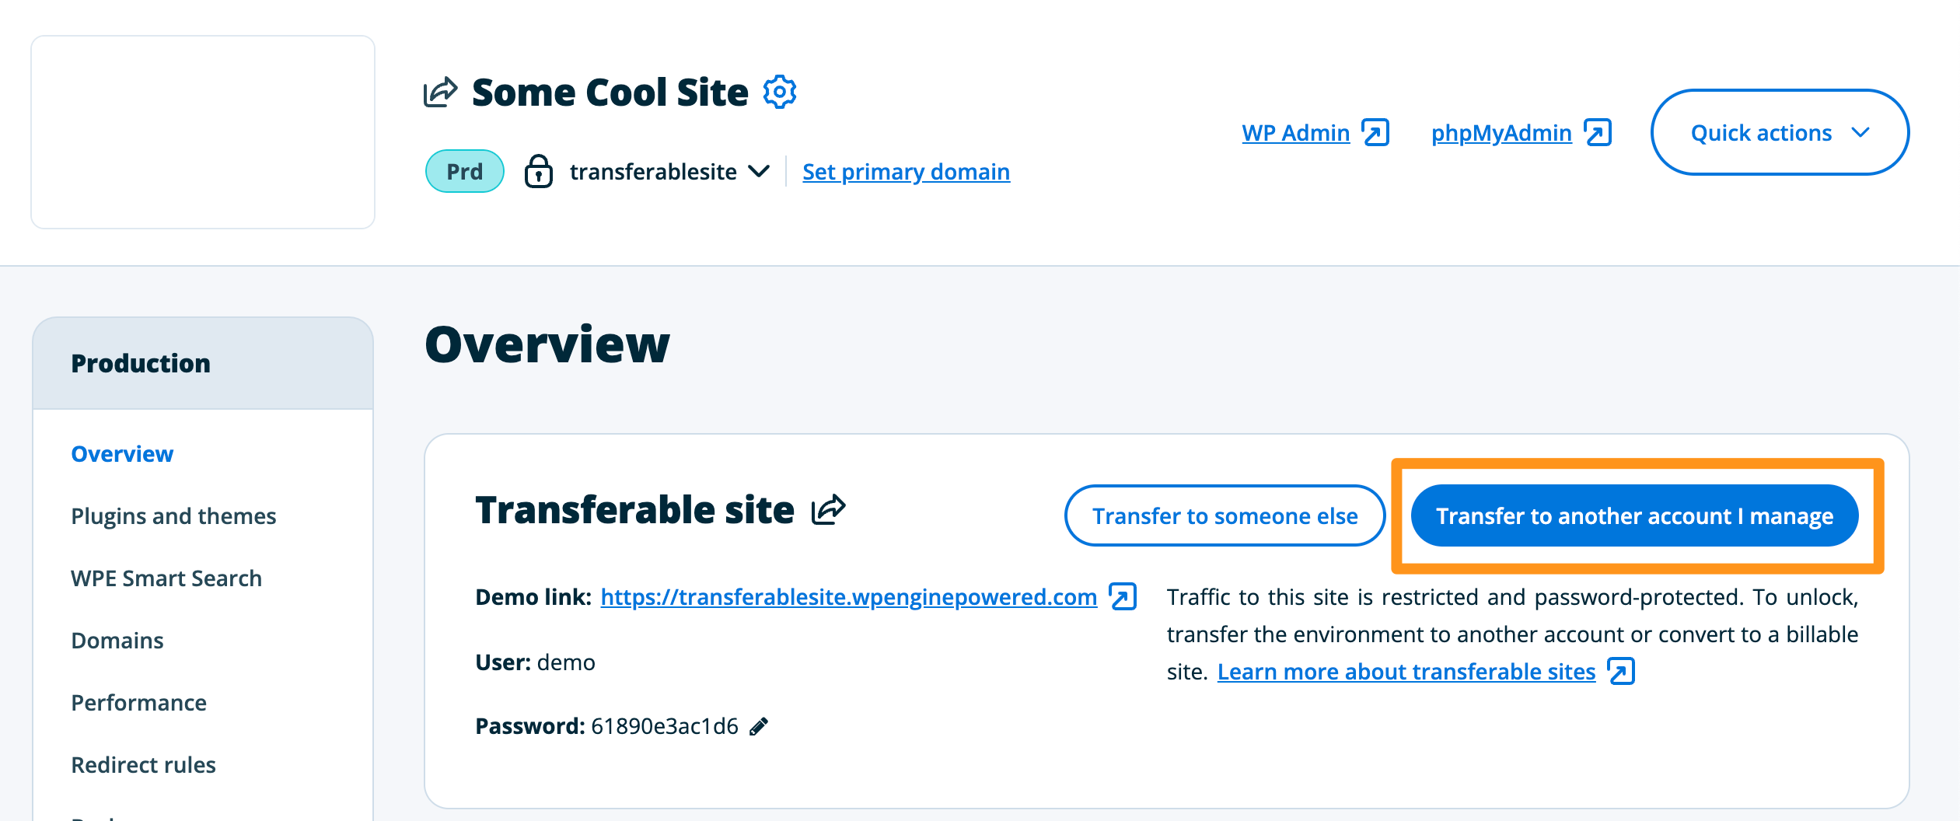Click the lock icon next to transferablesite
The height and width of the screenshot is (821, 1960).
click(540, 171)
